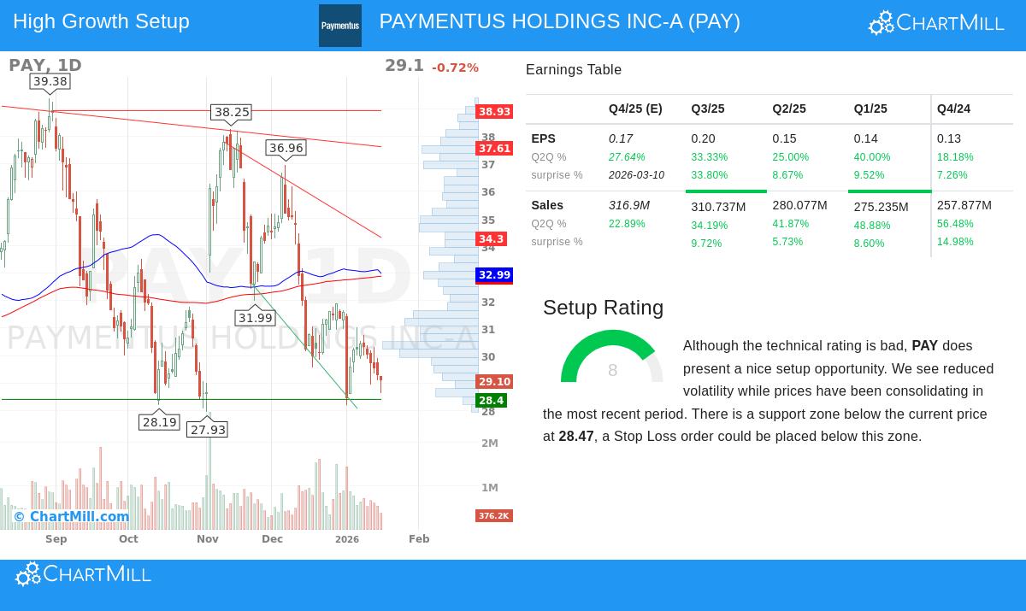Select the Q4/24 column header
The image size is (1026, 611).
pos(953,109)
